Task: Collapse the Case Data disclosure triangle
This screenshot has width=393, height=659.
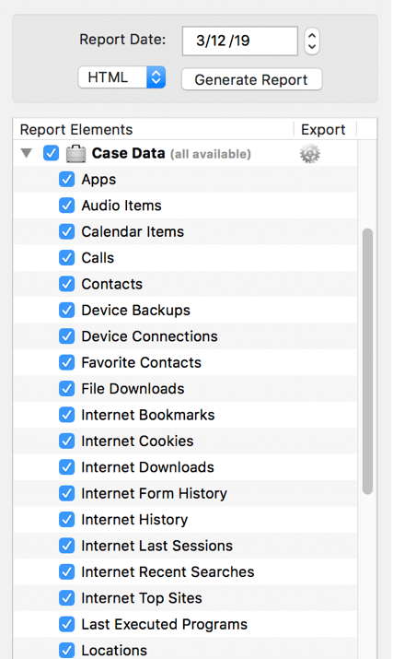Action: (x=27, y=153)
